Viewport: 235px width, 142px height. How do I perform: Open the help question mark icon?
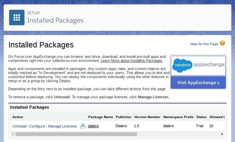click(x=222, y=43)
